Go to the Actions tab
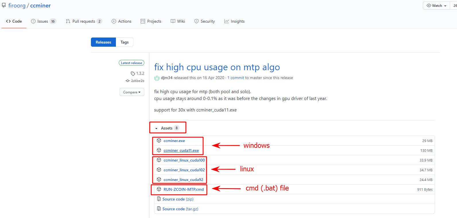The width and height of the screenshot is (457, 218). pyautogui.click(x=121, y=21)
